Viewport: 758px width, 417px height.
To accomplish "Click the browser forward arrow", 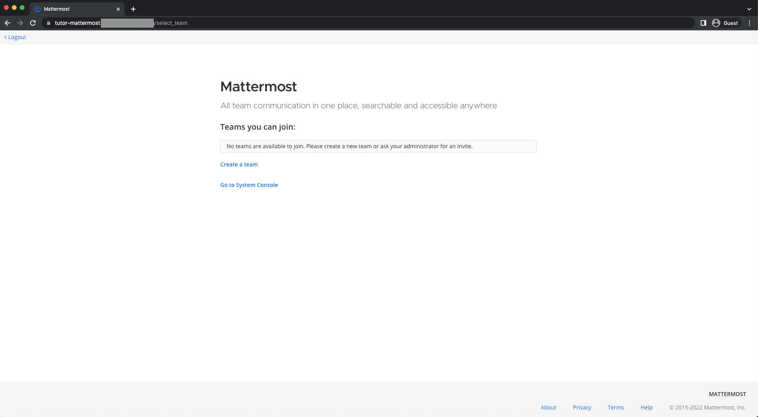I will pos(20,23).
